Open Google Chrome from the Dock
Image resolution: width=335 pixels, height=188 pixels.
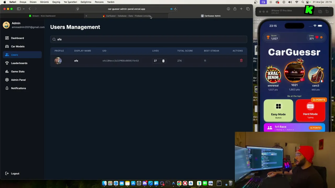(x=179, y=183)
